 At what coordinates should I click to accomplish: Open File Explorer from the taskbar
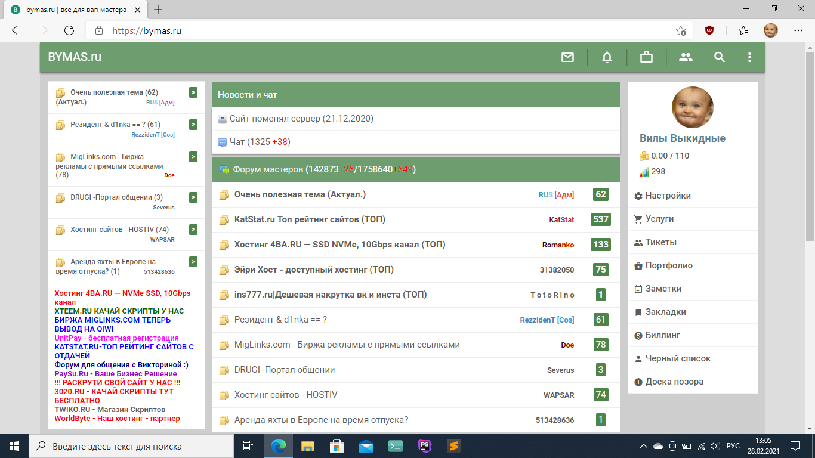click(308, 446)
